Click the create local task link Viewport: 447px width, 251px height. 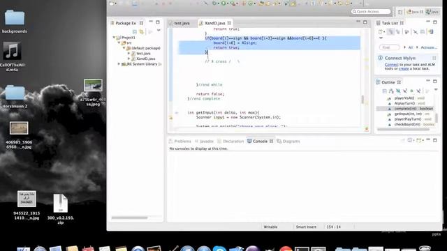point(404,68)
